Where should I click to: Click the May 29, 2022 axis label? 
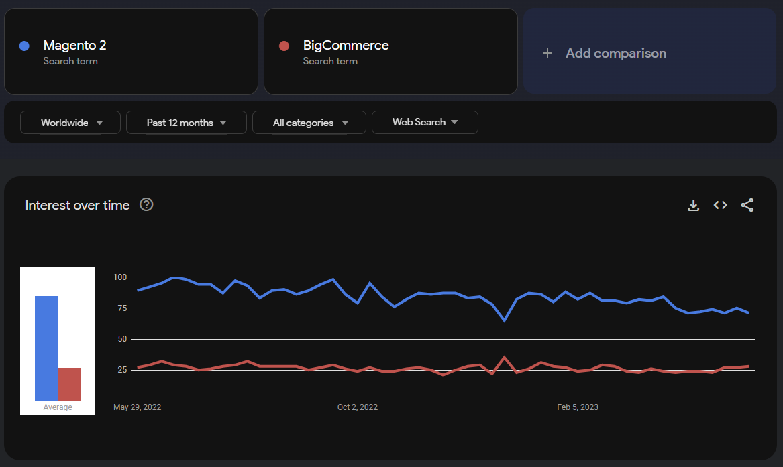(138, 407)
